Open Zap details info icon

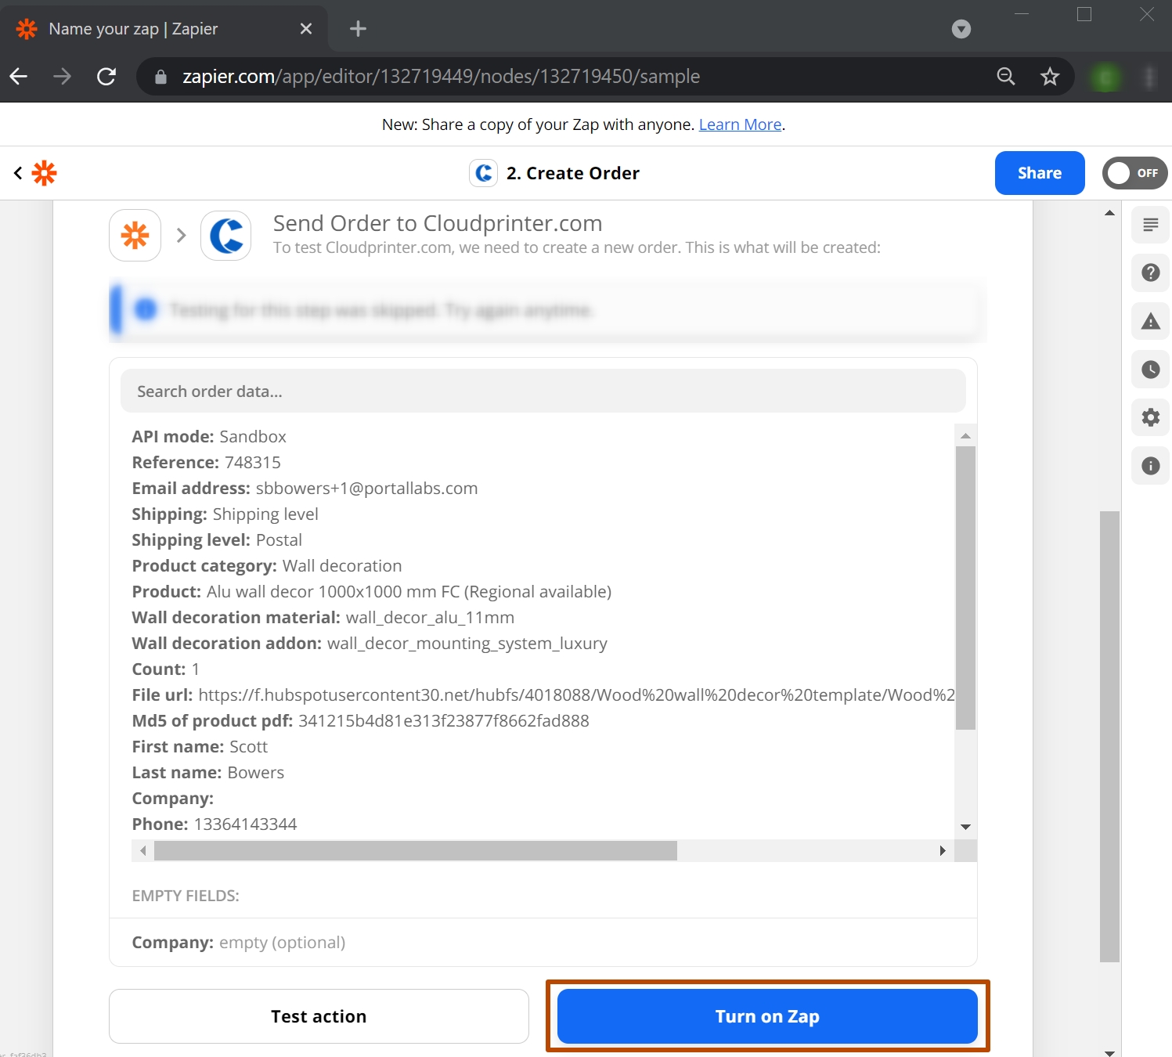coord(1151,466)
